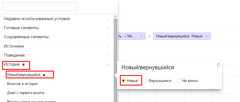
Task: Click the search field above the conditions list
Action: (40, 7)
